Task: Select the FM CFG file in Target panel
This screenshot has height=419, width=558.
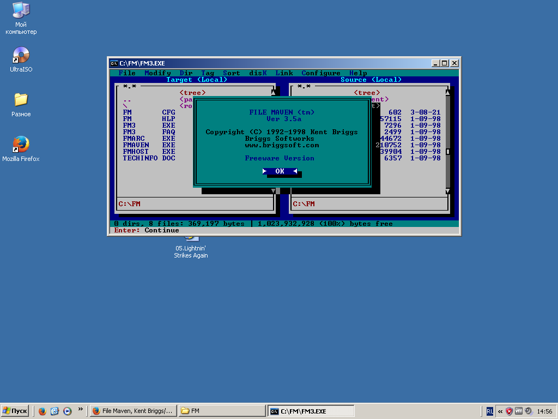Action: tap(149, 112)
